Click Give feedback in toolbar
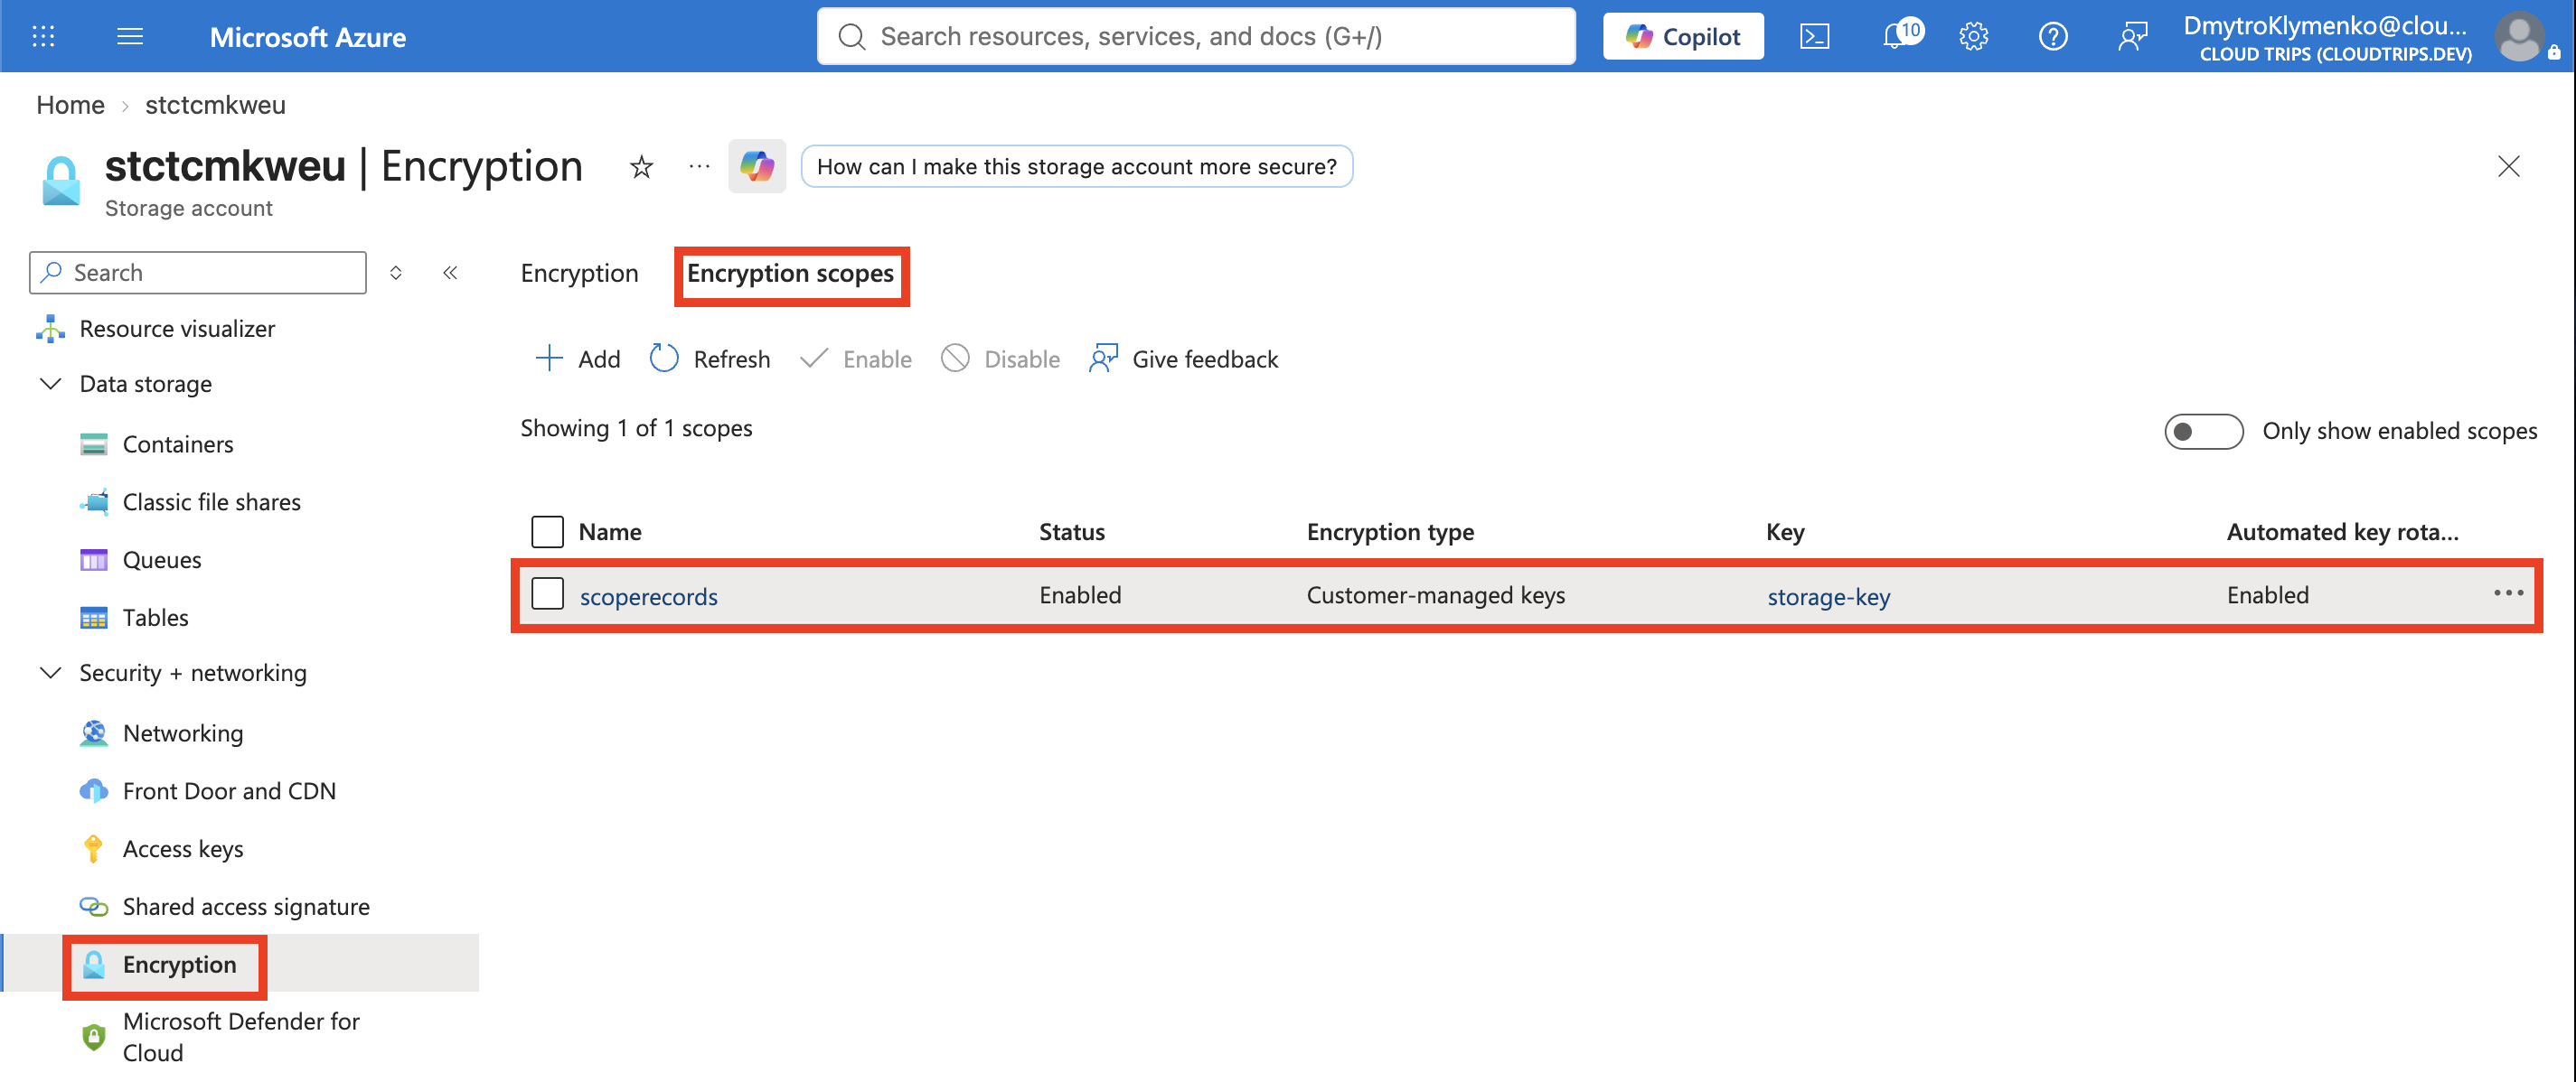The image size is (2576, 1082). [1183, 359]
